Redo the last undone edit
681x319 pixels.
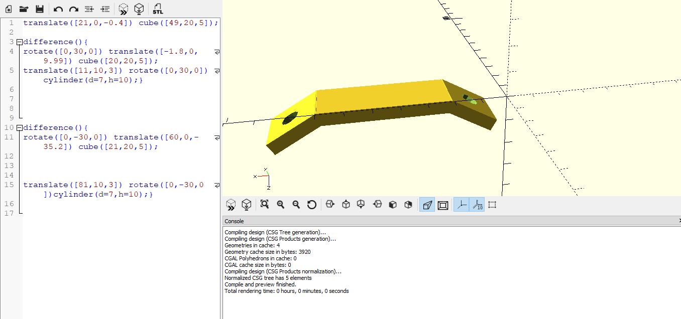(x=74, y=9)
